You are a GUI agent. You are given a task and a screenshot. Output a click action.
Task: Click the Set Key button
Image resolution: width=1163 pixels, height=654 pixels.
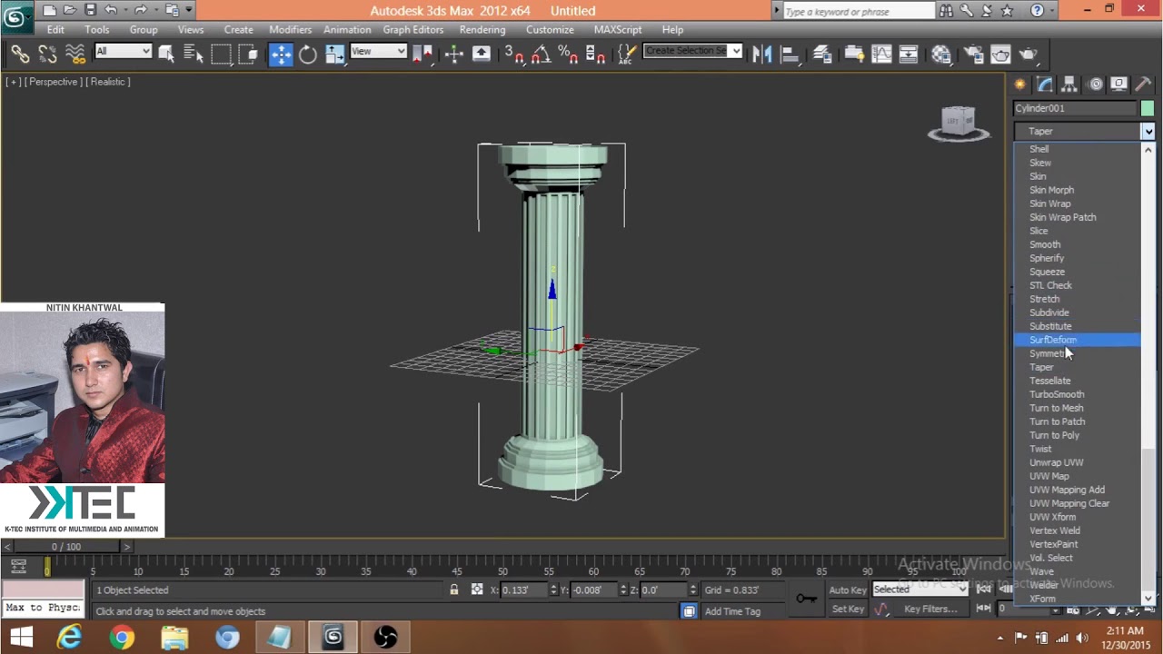[x=847, y=609]
